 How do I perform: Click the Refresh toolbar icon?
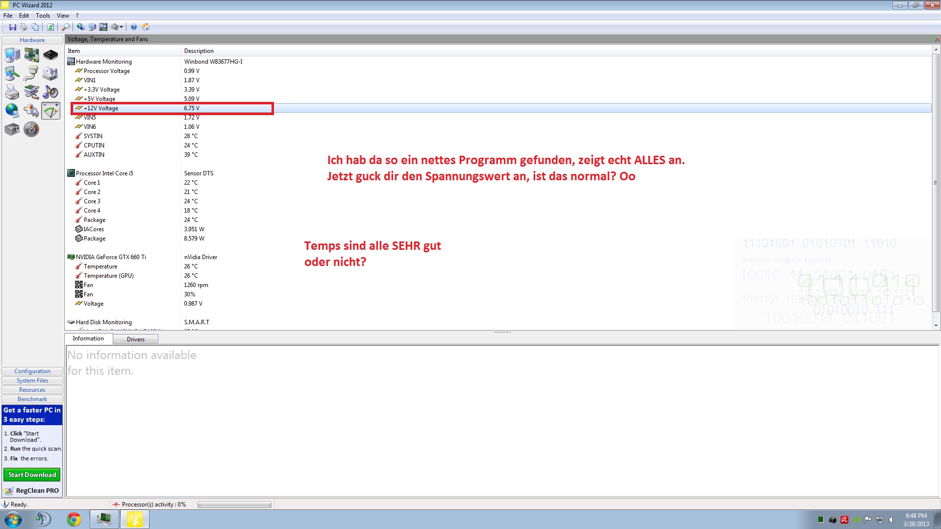tap(50, 27)
